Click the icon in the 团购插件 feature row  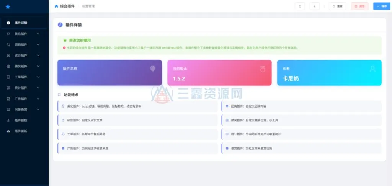227,106
